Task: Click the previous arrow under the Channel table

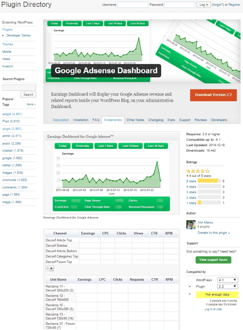Action: pos(47,268)
